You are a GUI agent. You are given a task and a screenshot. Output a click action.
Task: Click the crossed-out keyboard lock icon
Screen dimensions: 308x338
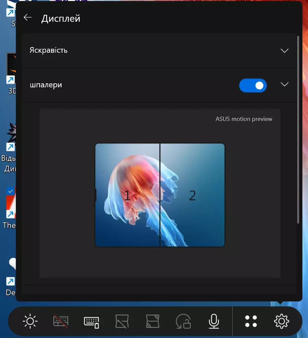coord(61,321)
